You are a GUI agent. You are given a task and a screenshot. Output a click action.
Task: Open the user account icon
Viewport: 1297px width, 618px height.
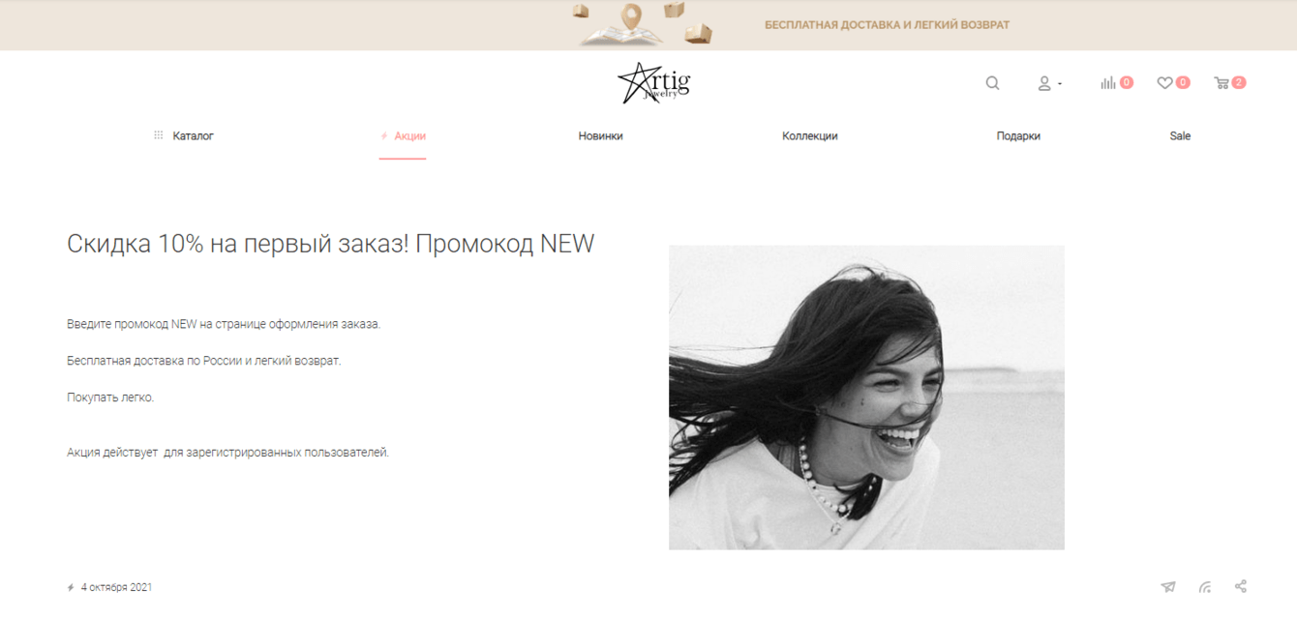[x=1044, y=83]
